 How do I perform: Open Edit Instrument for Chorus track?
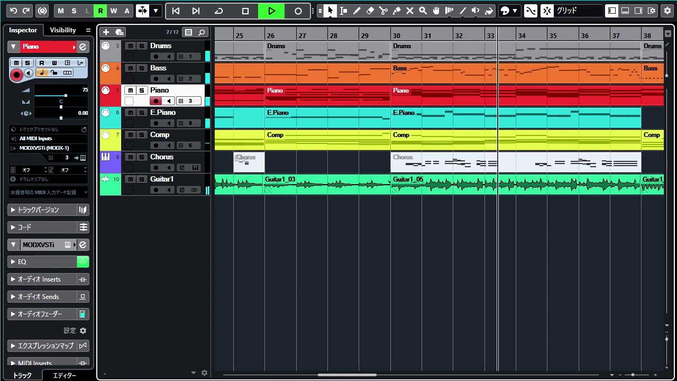182,168
